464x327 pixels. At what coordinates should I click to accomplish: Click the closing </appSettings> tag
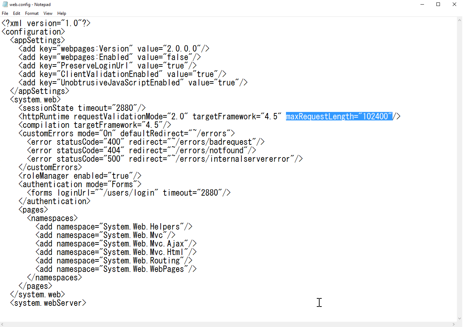pyautogui.click(x=40, y=91)
